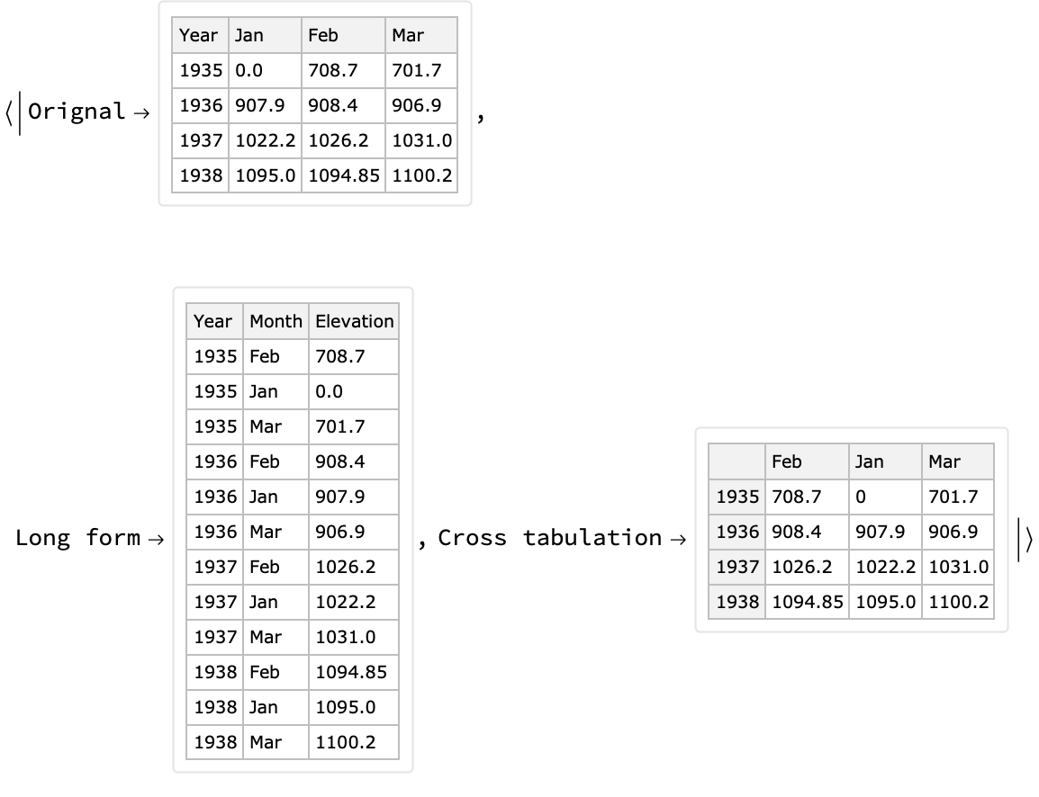Click Year header in Orignal table
The image size is (1039, 797).
point(198,35)
